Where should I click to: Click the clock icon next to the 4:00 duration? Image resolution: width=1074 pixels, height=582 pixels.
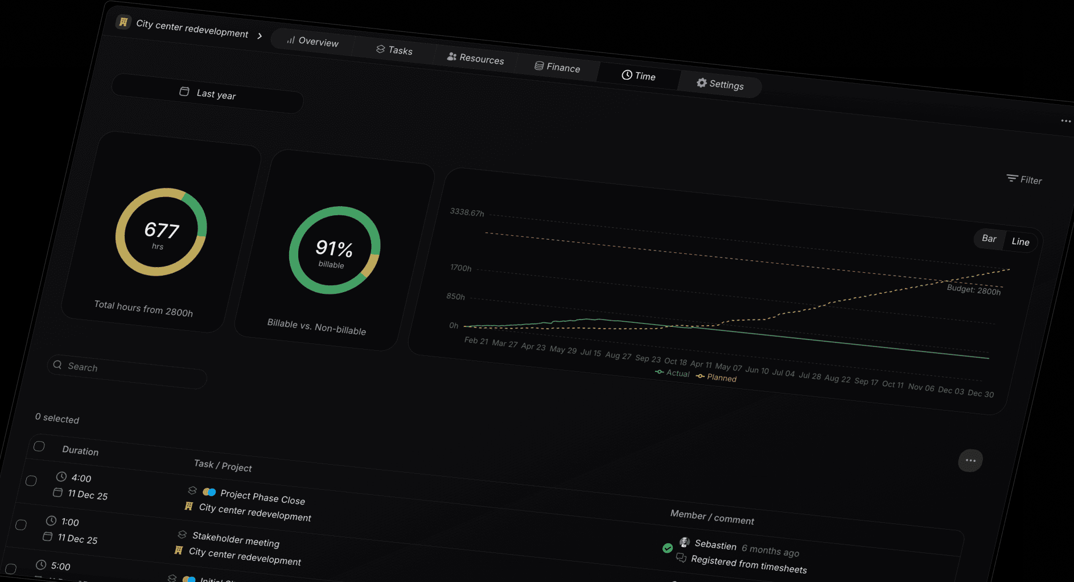click(x=61, y=476)
